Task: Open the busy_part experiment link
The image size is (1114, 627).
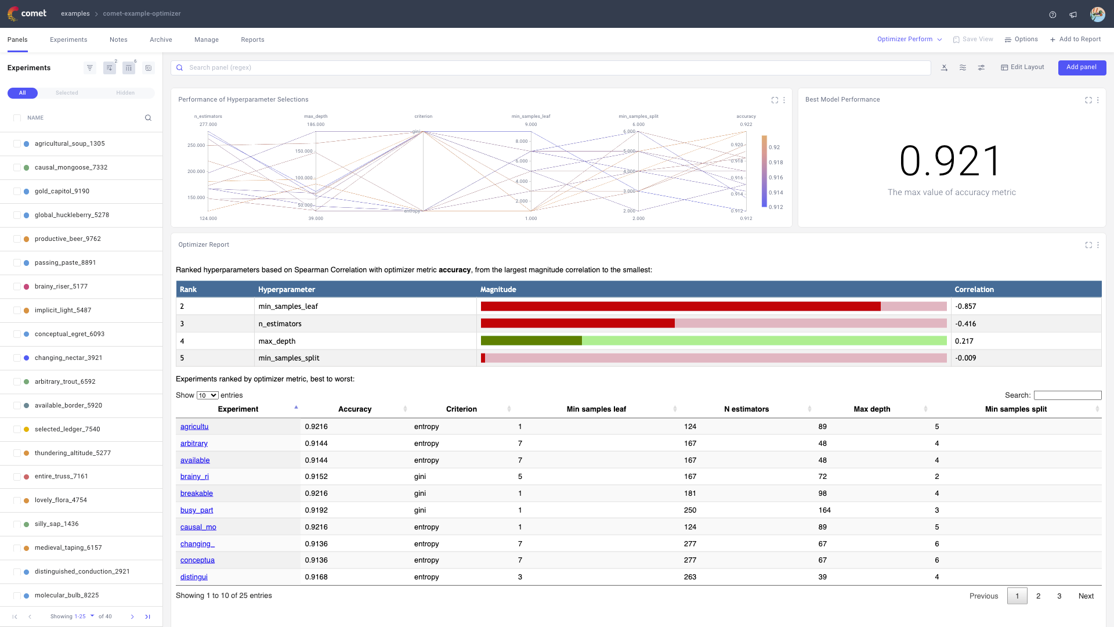Action: click(197, 510)
